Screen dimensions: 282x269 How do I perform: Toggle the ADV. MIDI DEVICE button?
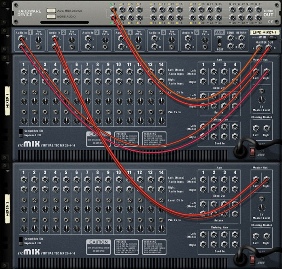pos(51,10)
